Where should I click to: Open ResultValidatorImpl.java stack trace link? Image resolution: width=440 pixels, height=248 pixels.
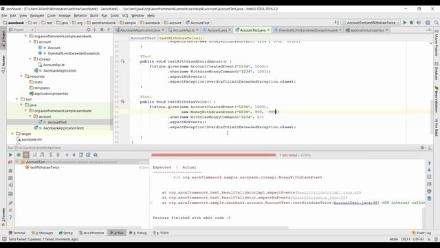(x=327, y=192)
